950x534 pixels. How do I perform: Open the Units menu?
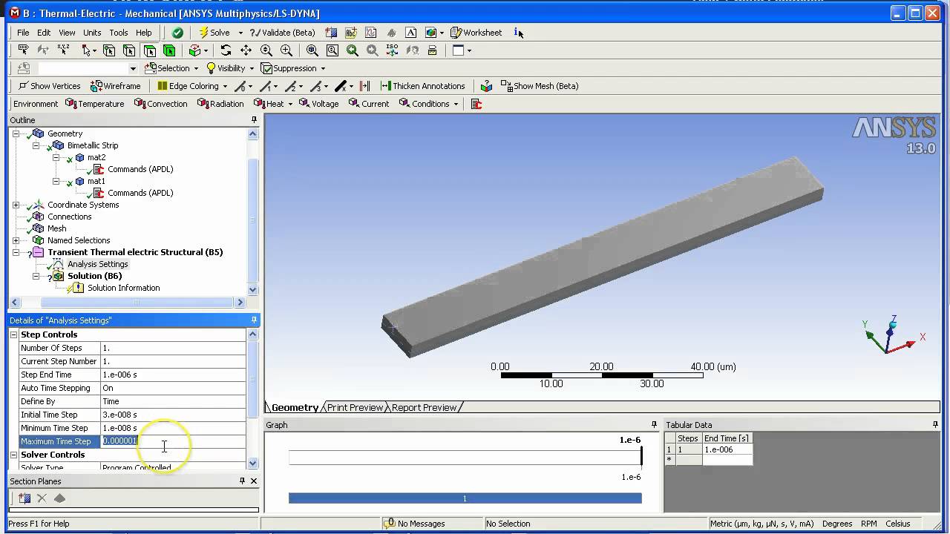(92, 33)
